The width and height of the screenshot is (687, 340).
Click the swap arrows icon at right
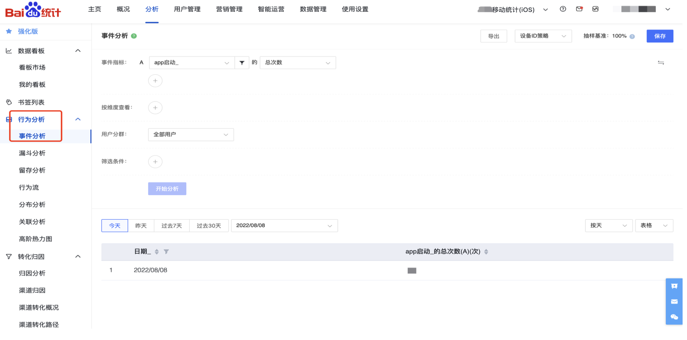(x=661, y=63)
